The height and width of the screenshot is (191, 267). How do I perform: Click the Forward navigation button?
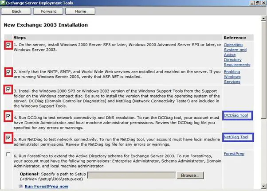tap(48, 12)
